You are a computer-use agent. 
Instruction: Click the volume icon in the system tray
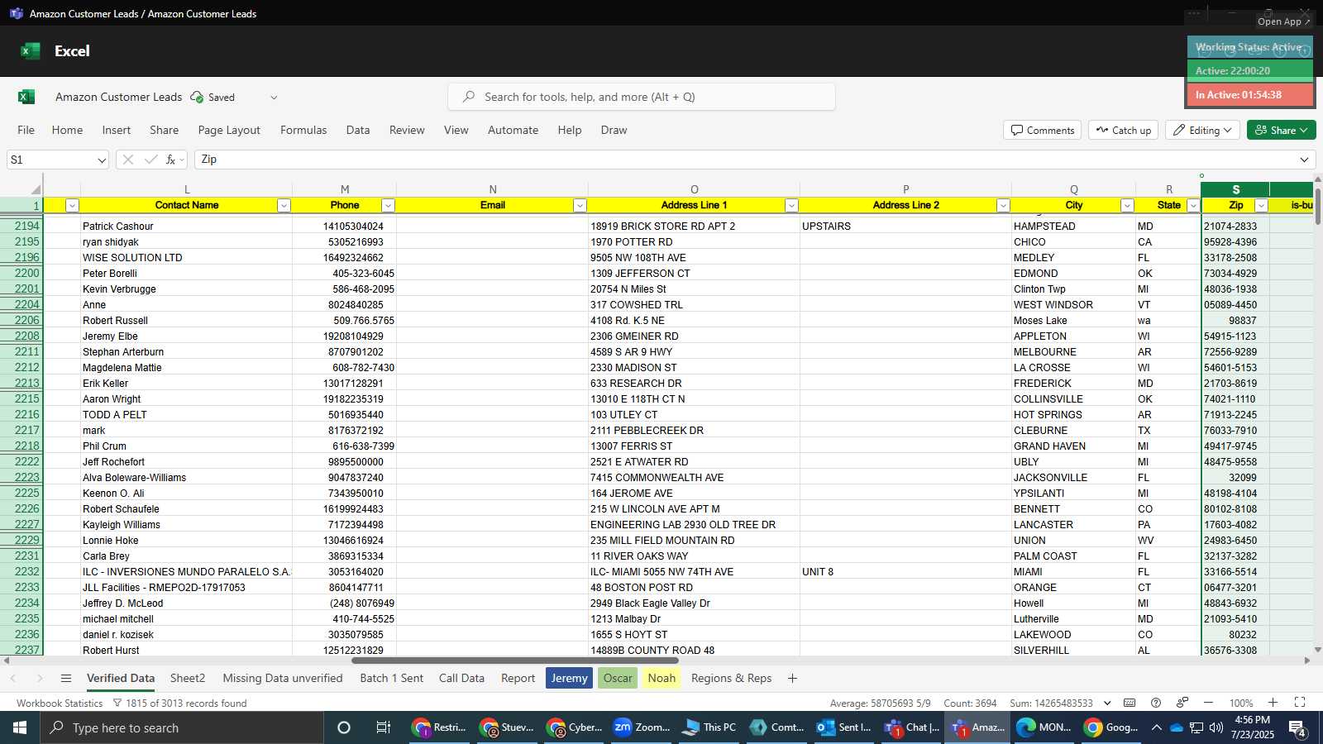(x=1216, y=727)
